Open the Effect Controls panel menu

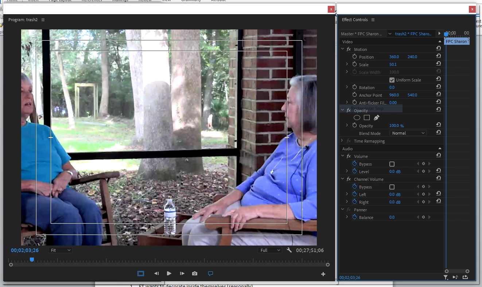tap(373, 20)
